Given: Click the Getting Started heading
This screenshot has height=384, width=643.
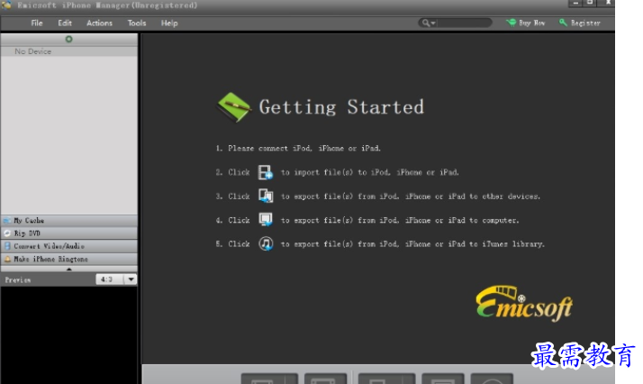Looking at the screenshot, I should click(x=341, y=107).
